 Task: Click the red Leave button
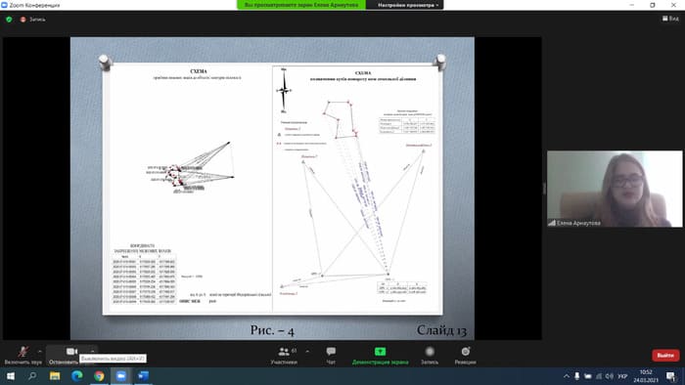pyautogui.click(x=665, y=356)
